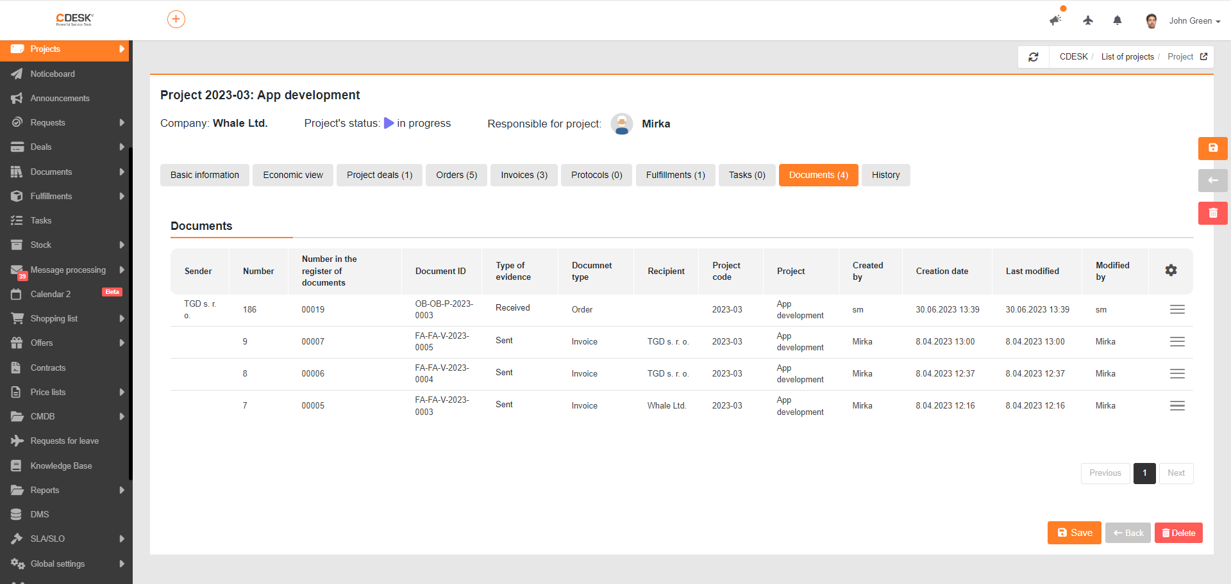The image size is (1231, 584).
Task: Expand the Documents sidebar submenu
Action: tap(121, 172)
